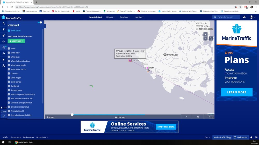Image resolution: width=259 pixels, height=145 pixels.
Task: Select the Temperature option
Action: (x=9, y=90)
